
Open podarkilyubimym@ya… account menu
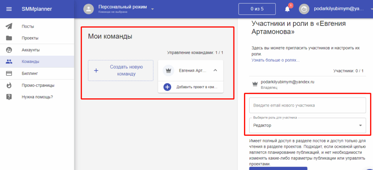click(x=338, y=9)
